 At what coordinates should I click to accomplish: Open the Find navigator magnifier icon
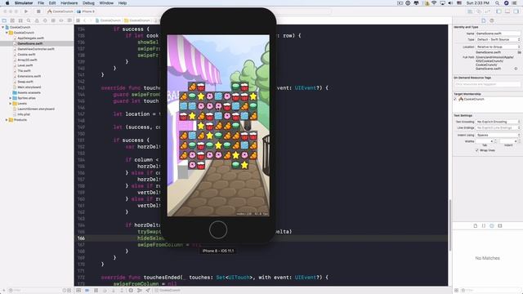(29, 20)
